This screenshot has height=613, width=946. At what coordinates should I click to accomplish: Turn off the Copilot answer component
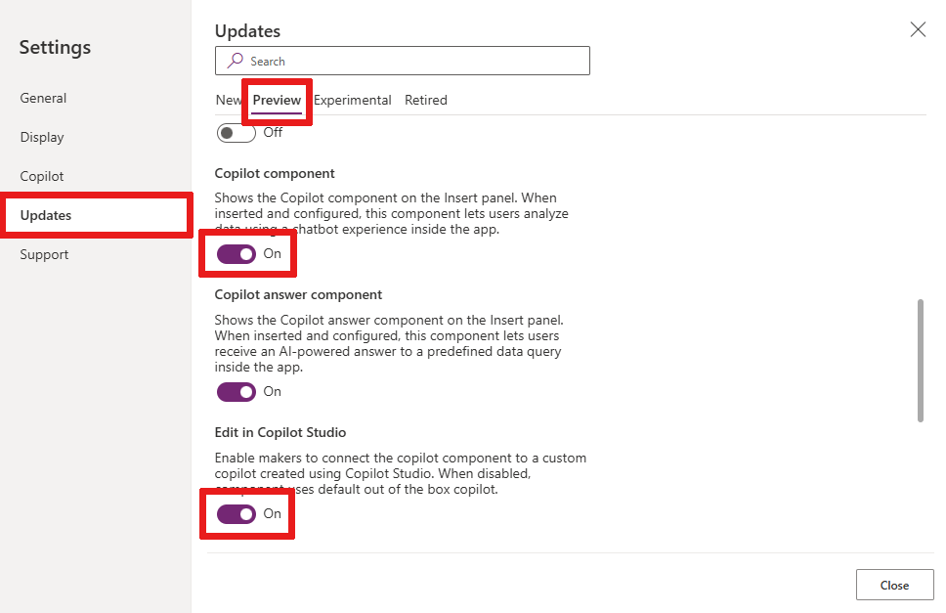coord(236,391)
